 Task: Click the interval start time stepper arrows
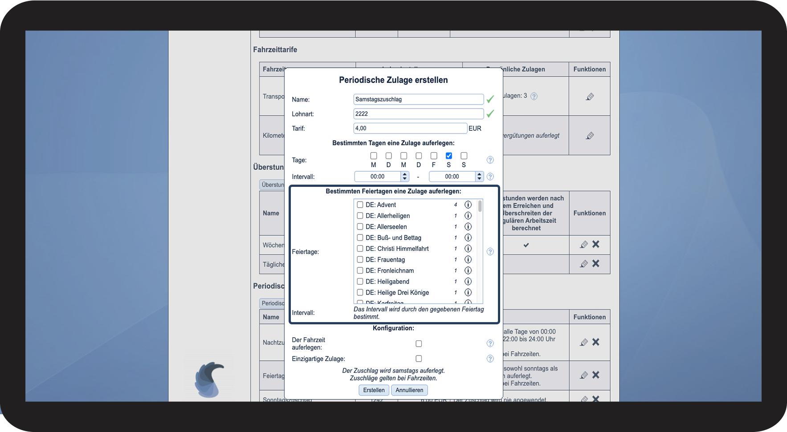click(404, 177)
